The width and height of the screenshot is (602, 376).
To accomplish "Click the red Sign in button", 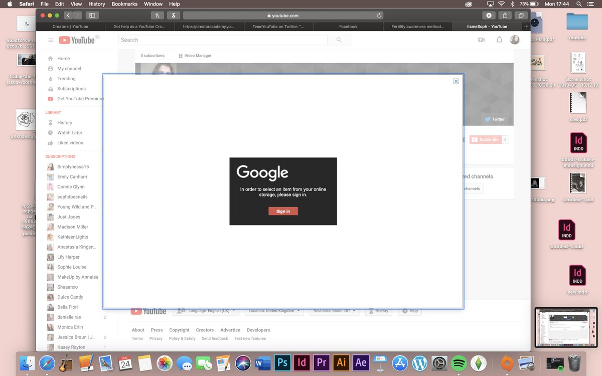I will pyautogui.click(x=283, y=211).
